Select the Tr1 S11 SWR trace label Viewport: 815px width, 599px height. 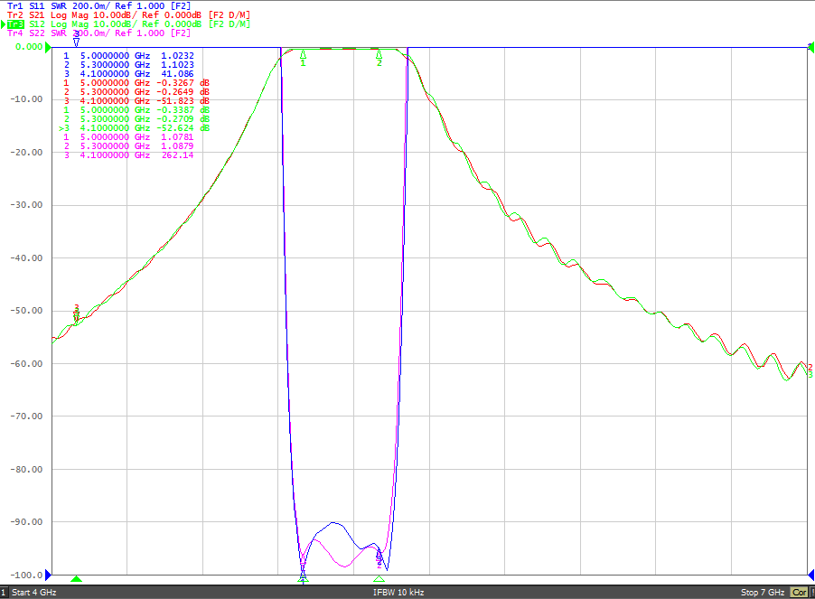98,5
